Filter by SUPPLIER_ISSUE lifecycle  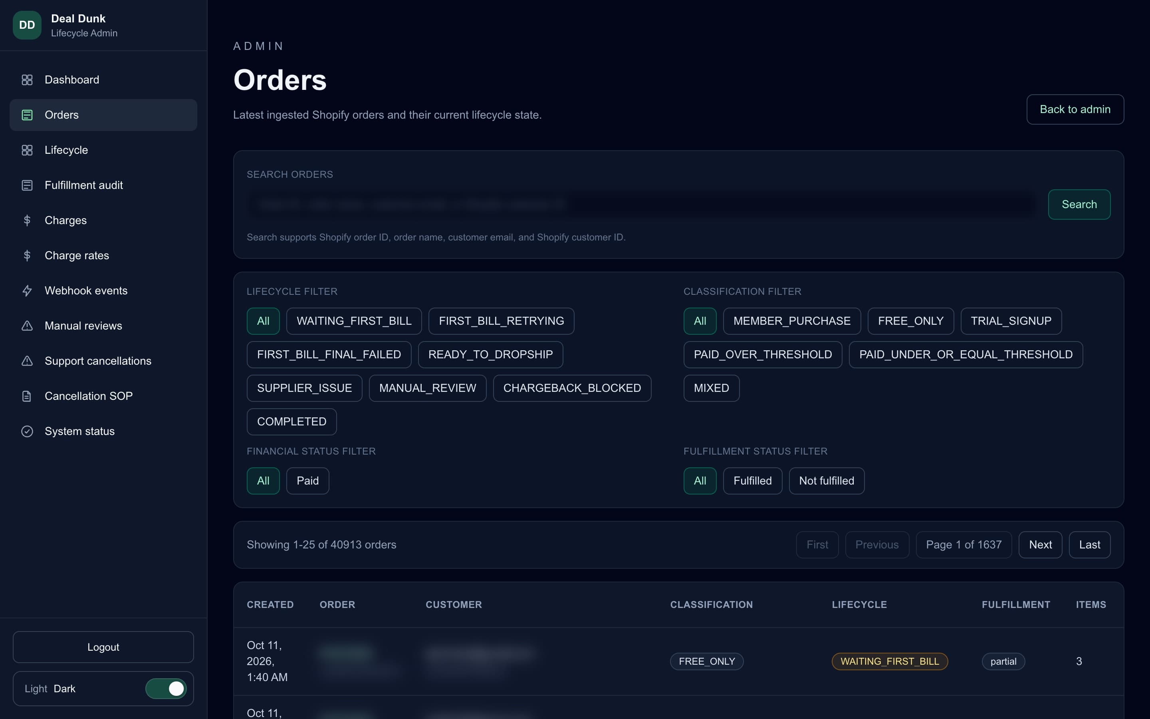tap(304, 388)
